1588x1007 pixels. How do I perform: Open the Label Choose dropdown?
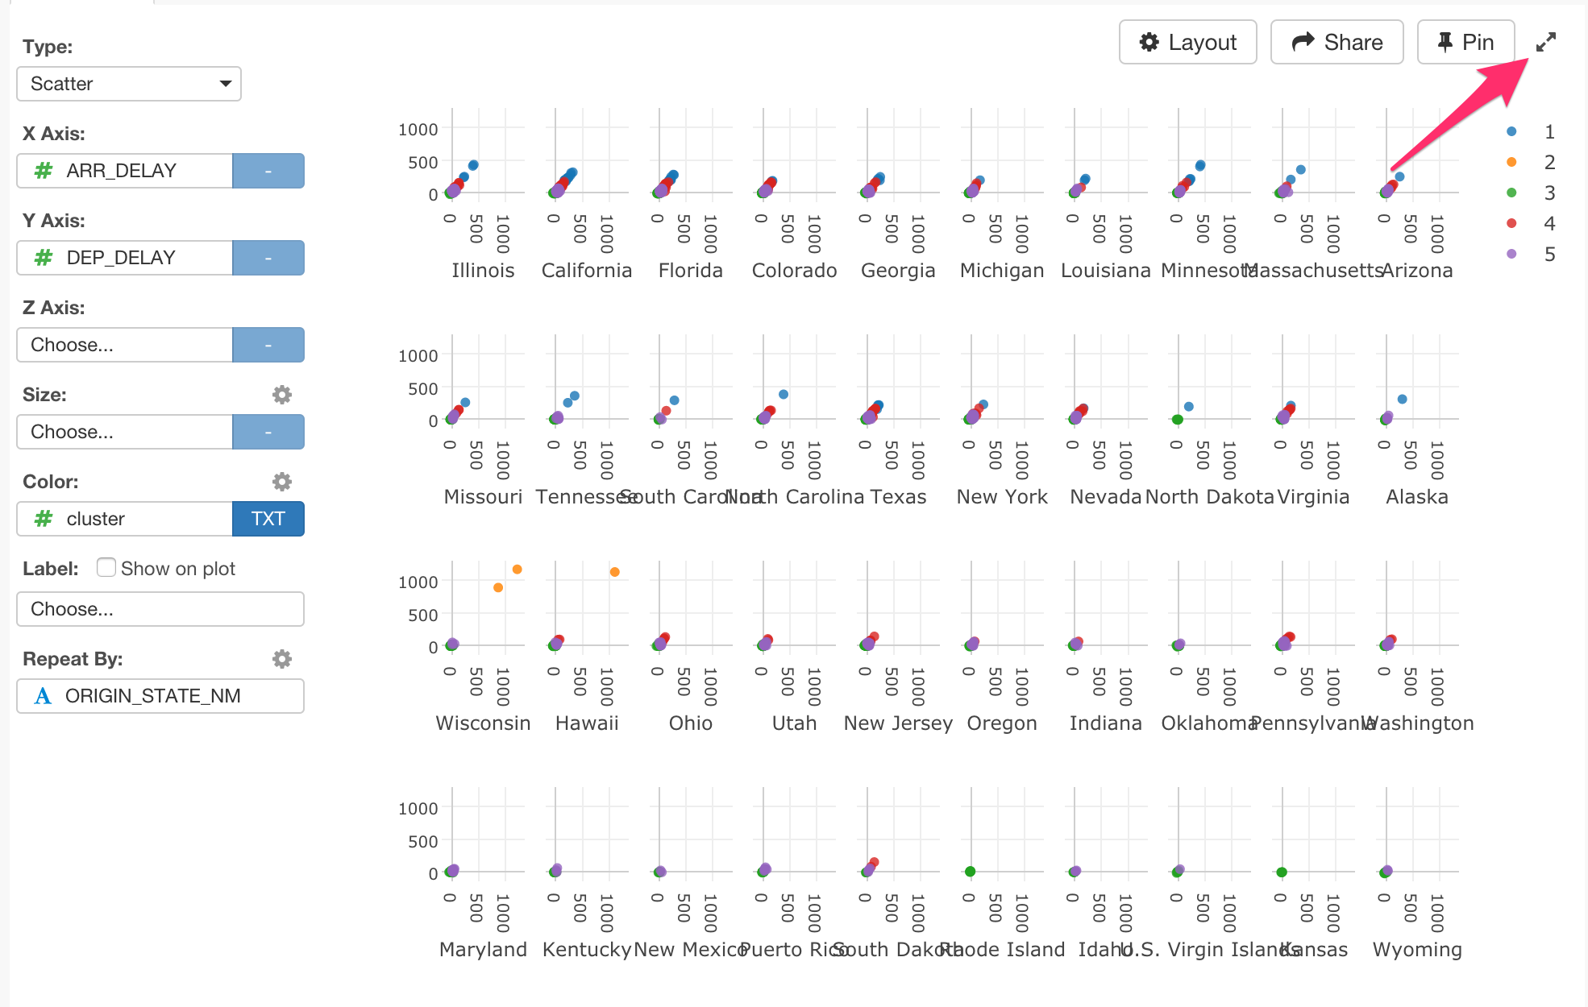[159, 609]
